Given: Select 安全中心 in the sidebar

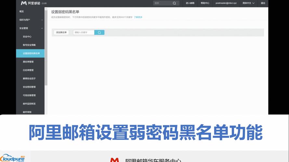Looking at the screenshot, I should pos(27,37).
